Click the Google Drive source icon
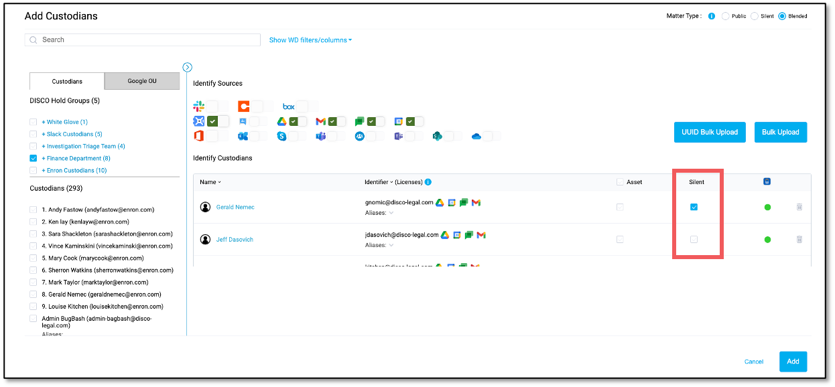 click(282, 121)
